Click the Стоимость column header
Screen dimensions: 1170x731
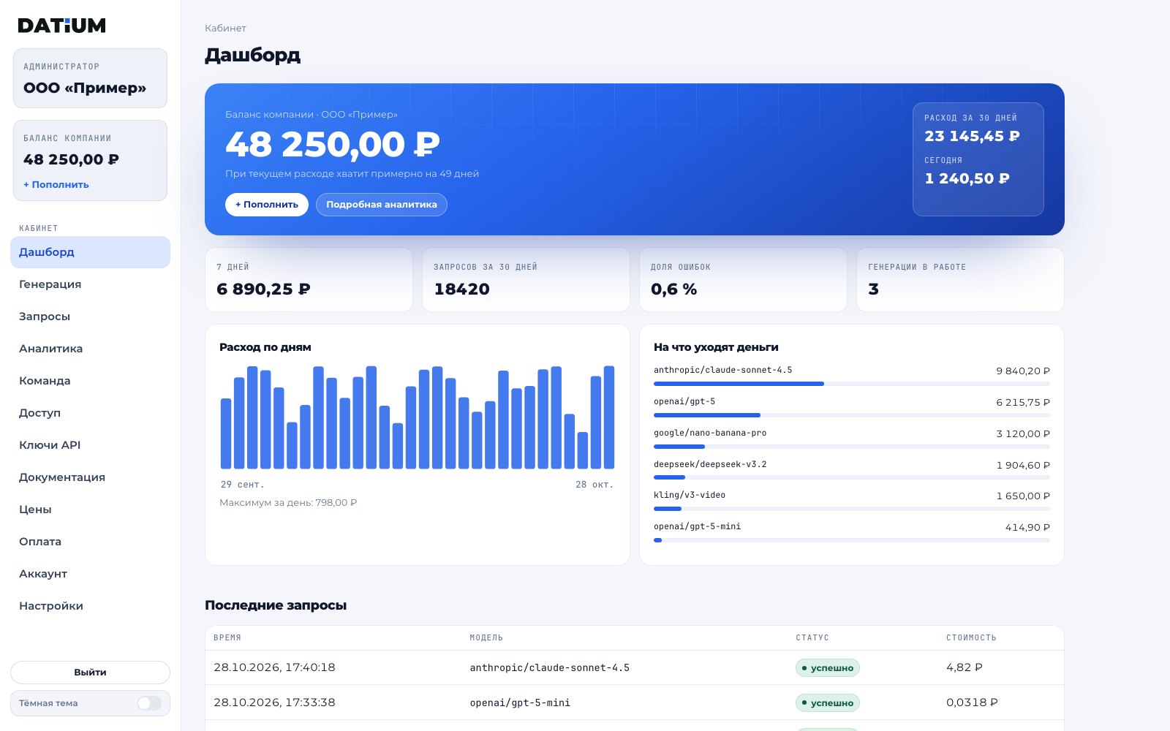tap(971, 637)
